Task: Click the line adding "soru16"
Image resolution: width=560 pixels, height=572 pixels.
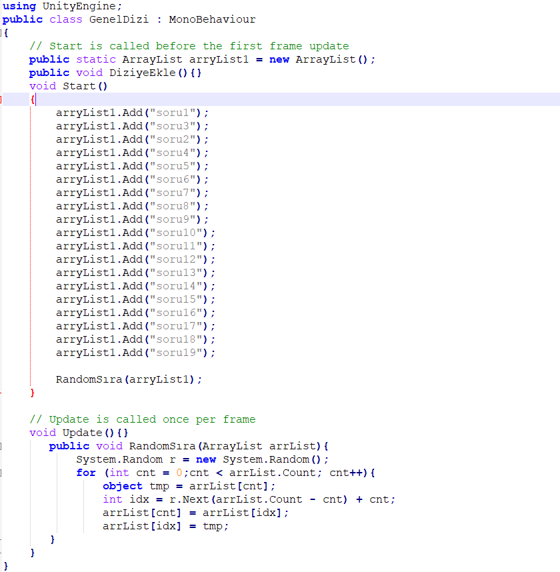Action: (x=135, y=313)
